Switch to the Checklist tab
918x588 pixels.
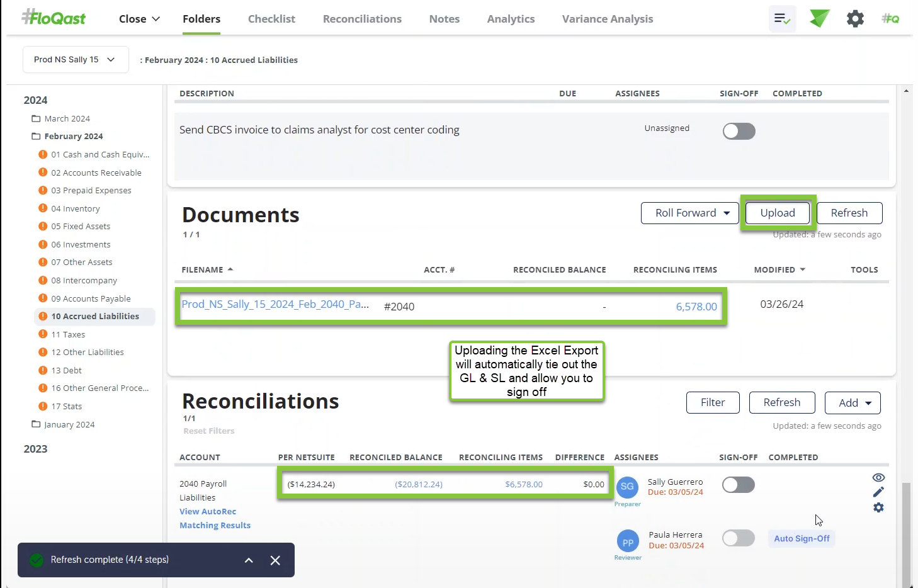pos(271,19)
